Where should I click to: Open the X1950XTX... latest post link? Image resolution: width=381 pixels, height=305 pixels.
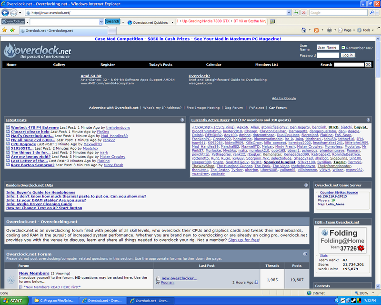coord(22,148)
